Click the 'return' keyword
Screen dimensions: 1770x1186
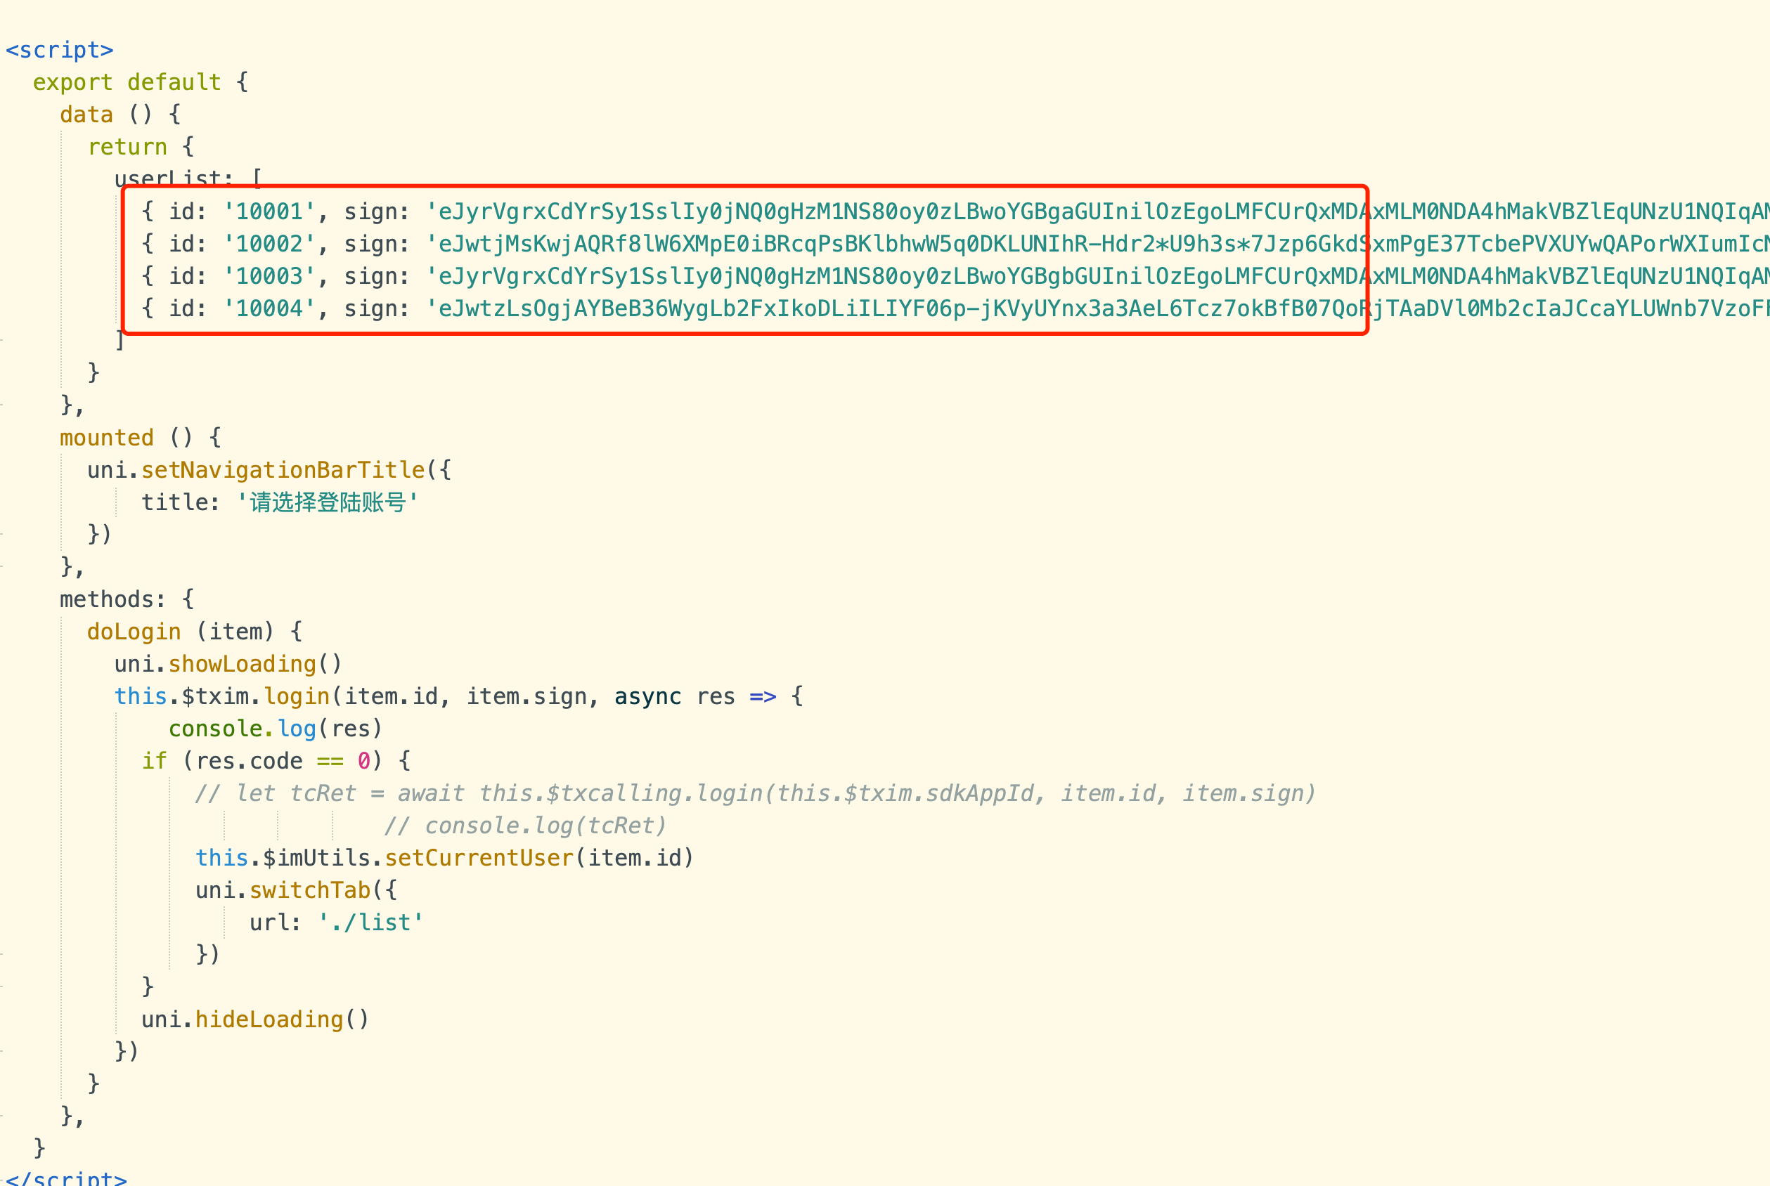click(127, 147)
